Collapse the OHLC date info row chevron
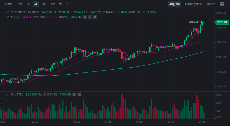The height and width of the screenshot is (126, 230). tap(7, 12)
